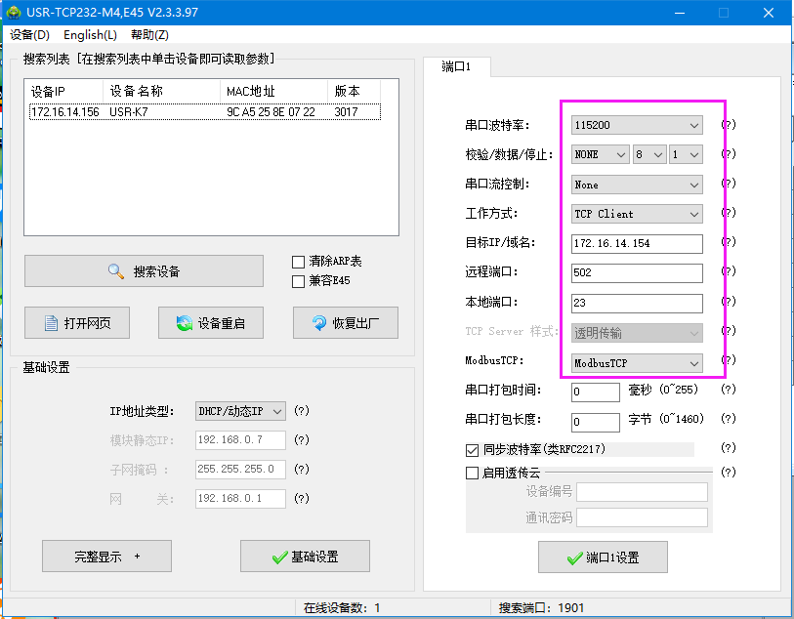Screen dimensions: 794x619
Task: Click the help (?) beside 串口波特率
Action: pos(728,125)
